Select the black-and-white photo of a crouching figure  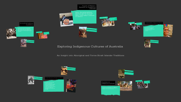(31, 80)
